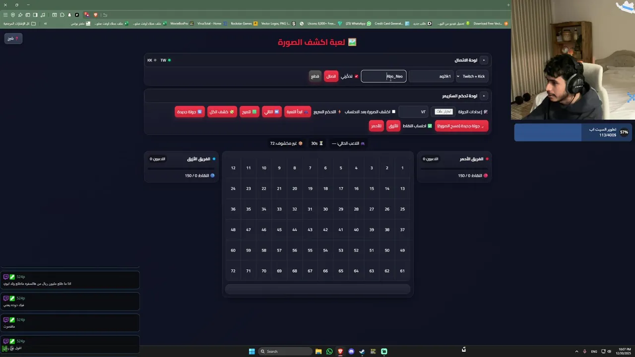Select tile number 1
Image resolution: width=635 pixels, height=357 pixels.
[x=402, y=168]
